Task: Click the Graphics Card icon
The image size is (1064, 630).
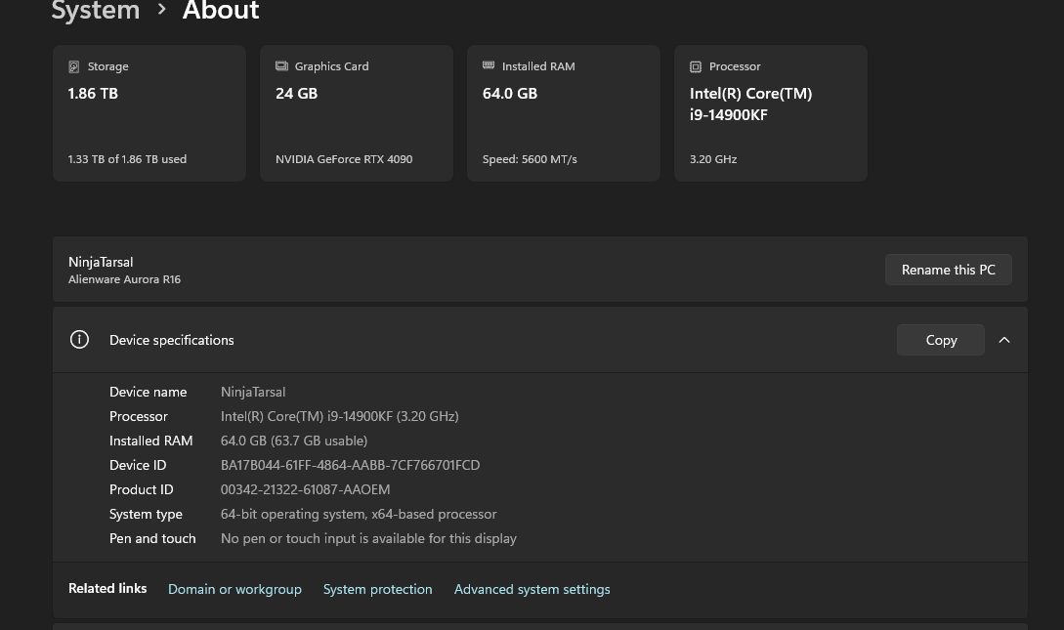Action: tap(281, 65)
